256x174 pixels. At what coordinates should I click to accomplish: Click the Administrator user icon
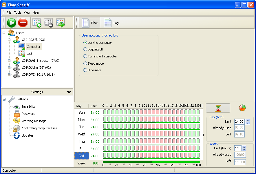16,61
